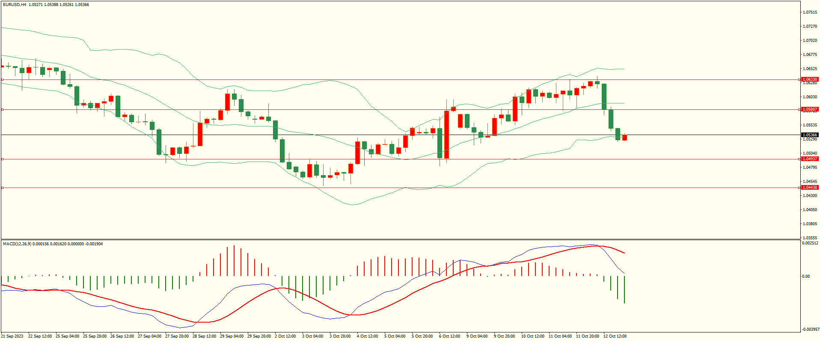Click the last red candle at current price
The height and width of the screenshot is (341, 820).
(625, 138)
